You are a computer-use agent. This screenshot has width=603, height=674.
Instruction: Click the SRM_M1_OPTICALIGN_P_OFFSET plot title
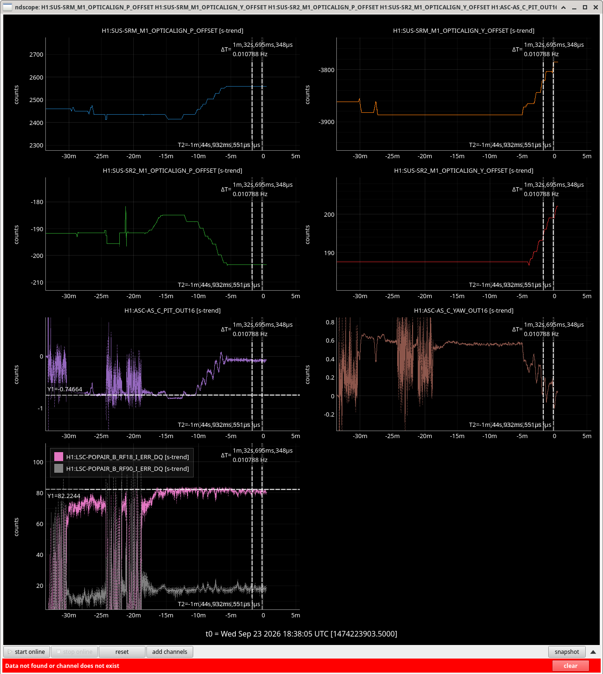pyautogui.click(x=173, y=30)
